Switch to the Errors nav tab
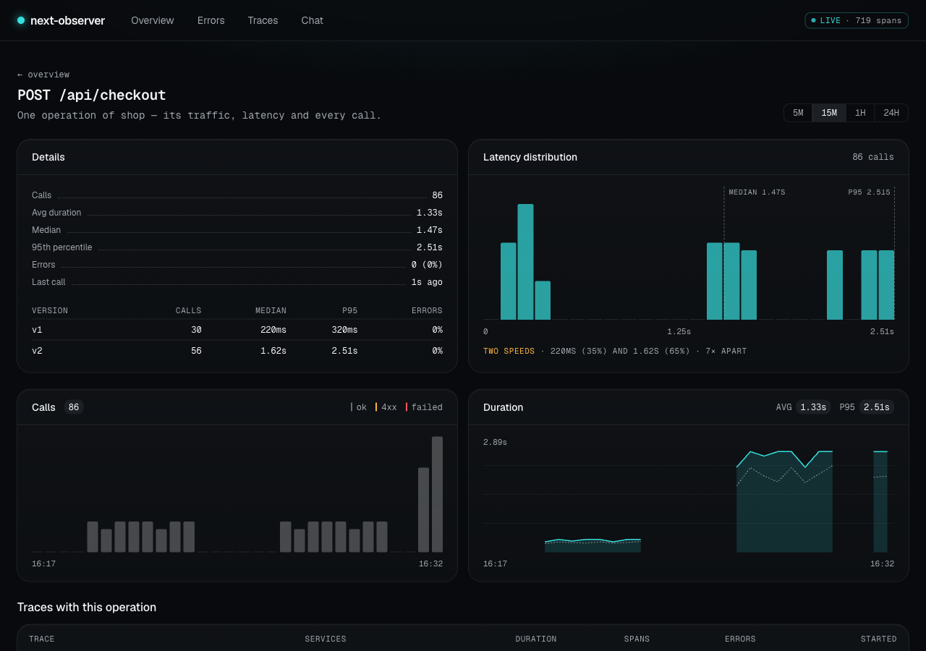The image size is (926, 651). (211, 20)
